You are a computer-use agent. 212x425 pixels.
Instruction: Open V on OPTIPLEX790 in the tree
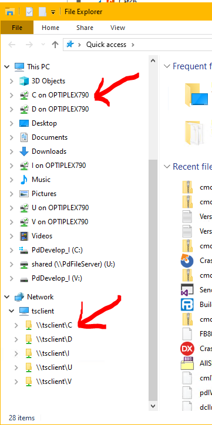coord(60,222)
